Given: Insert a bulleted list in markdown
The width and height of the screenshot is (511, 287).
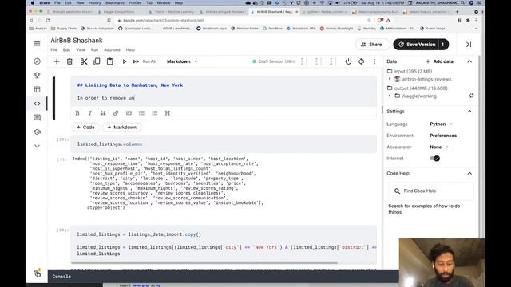Looking at the screenshot, I should [x=141, y=113].
